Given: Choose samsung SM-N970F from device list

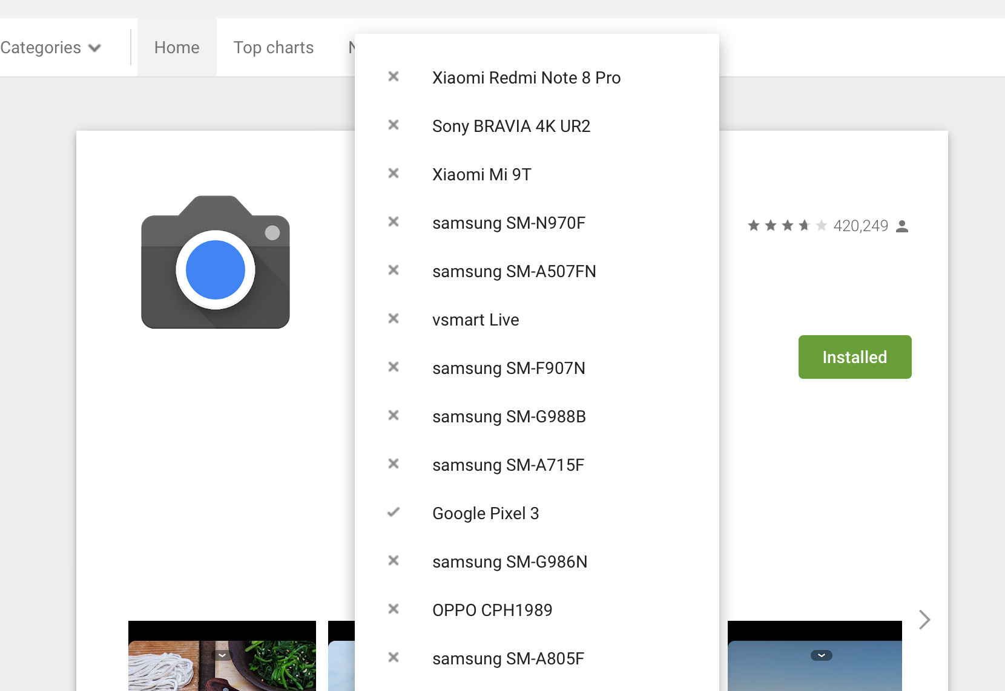Looking at the screenshot, I should click(x=537, y=223).
